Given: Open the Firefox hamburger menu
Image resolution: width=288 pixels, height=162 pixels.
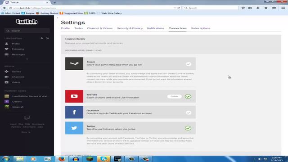Looking at the screenshot, I should [283, 8].
